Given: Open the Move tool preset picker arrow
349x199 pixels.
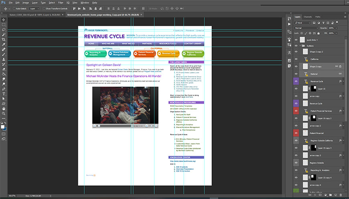Looking at the screenshot, I should 9,9.
